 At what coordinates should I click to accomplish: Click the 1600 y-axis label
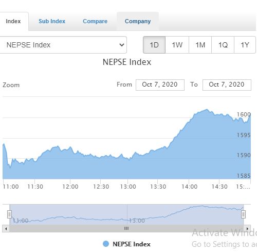click(x=244, y=114)
